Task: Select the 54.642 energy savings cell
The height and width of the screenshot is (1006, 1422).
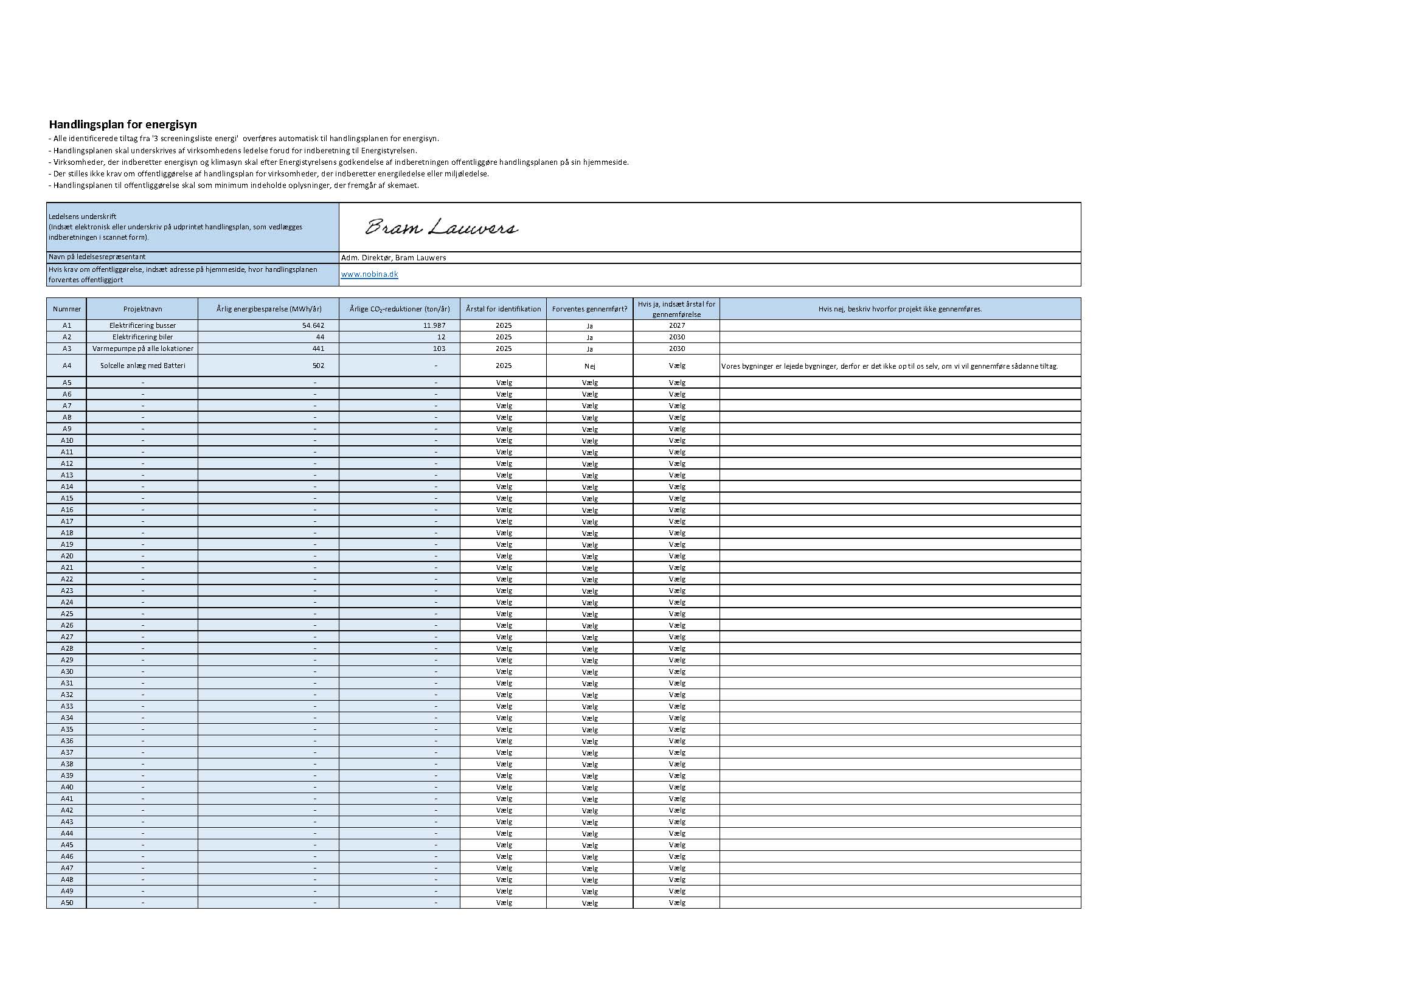Action: click(312, 326)
